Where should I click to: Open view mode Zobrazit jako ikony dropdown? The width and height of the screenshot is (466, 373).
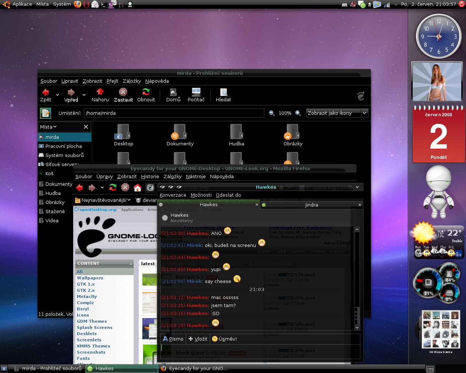pos(337,113)
